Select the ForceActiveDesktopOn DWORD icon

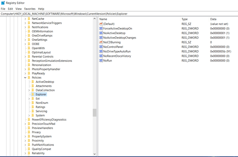(101, 28)
